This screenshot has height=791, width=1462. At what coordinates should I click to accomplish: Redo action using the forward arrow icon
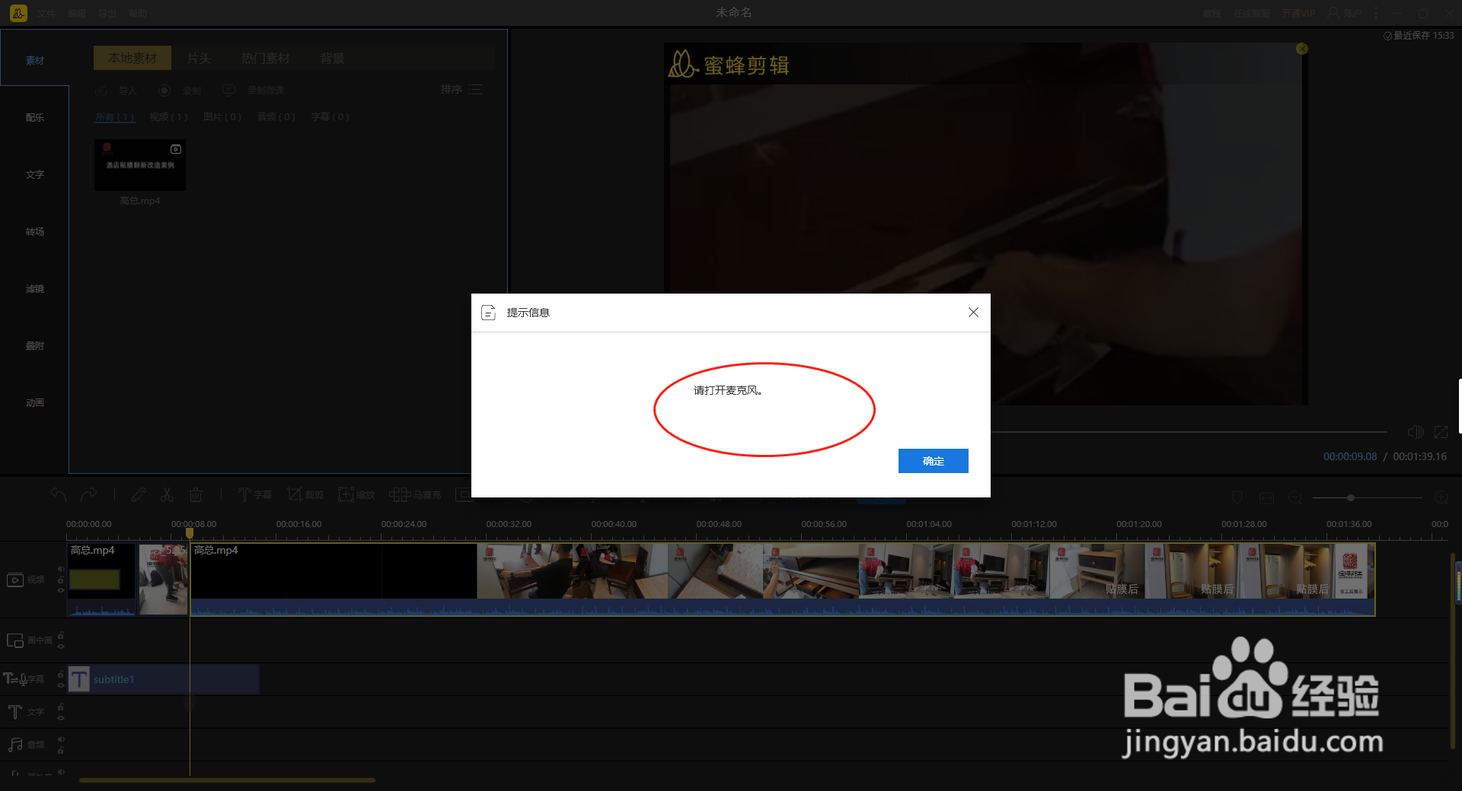[x=88, y=494]
